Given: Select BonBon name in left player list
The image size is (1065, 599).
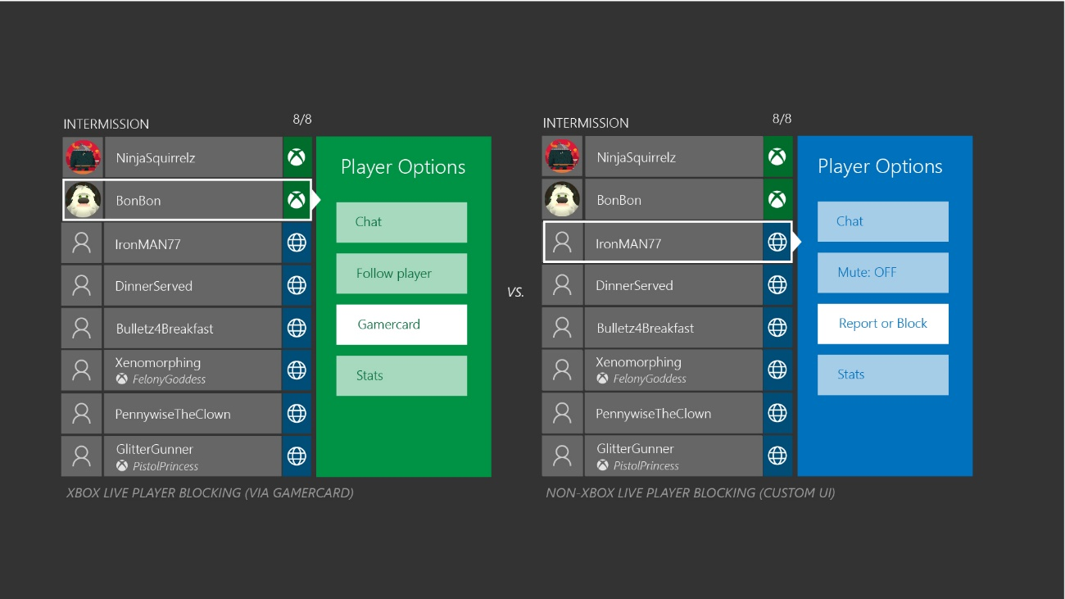Looking at the screenshot, I should click(x=138, y=201).
